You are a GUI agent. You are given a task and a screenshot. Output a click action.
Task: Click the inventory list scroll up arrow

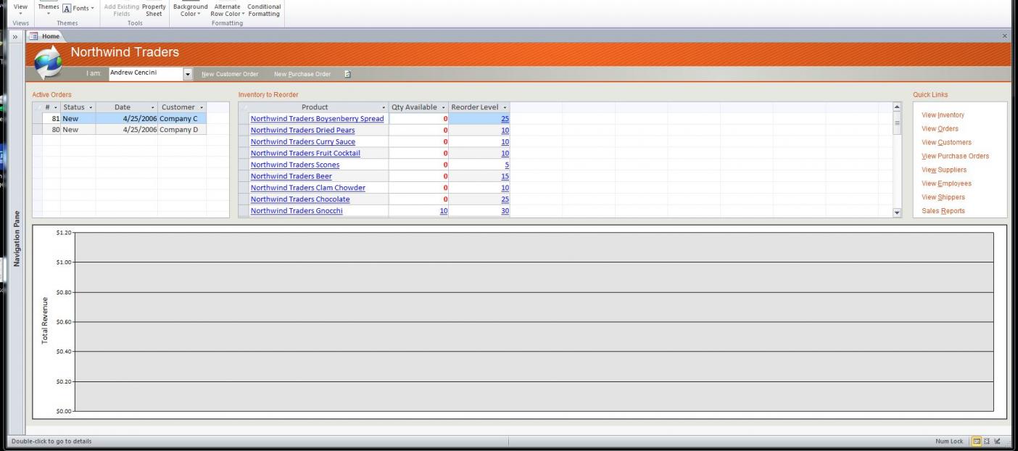(897, 107)
